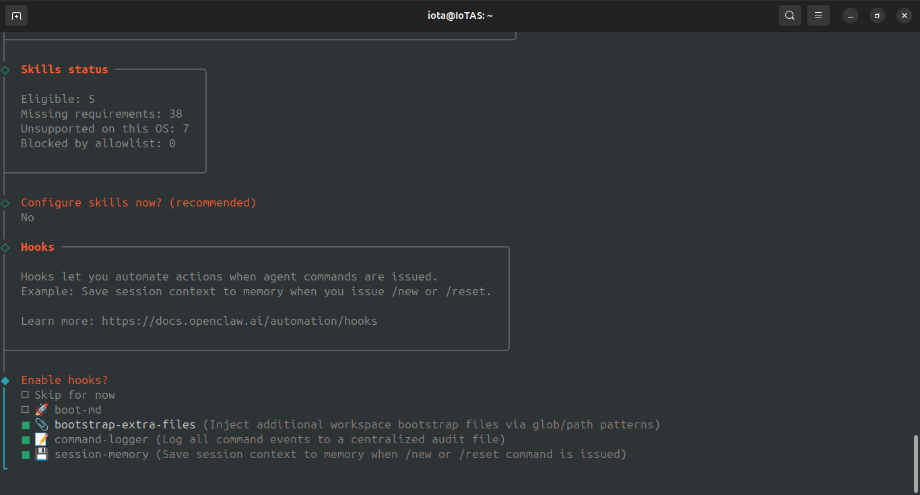Click the rocket icon beside boot-md
The width and height of the screenshot is (920, 495).
[41, 410]
